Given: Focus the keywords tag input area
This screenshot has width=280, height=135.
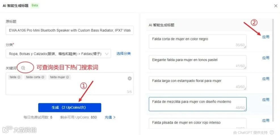Looking at the screenshot, I should pyautogui.click(x=70, y=84).
